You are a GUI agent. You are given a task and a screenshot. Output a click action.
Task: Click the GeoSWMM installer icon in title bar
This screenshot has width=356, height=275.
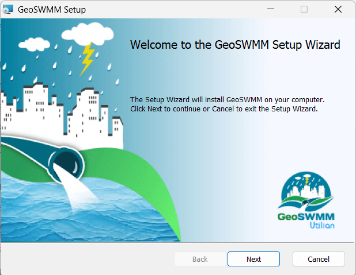[x=8, y=10]
